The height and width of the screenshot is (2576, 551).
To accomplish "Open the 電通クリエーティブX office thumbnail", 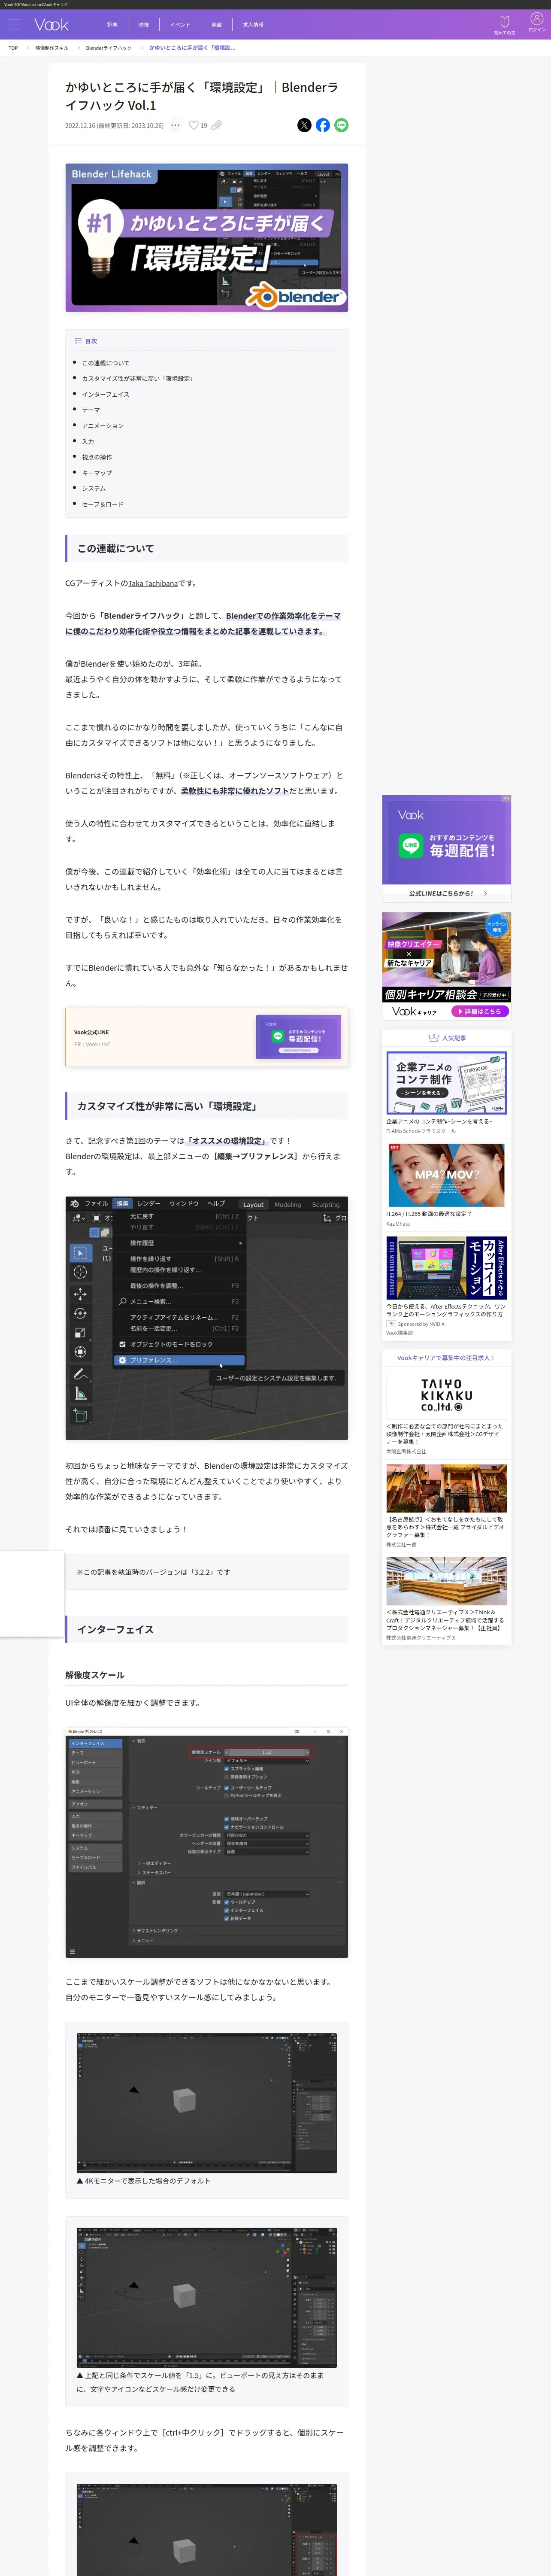I will [446, 1581].
